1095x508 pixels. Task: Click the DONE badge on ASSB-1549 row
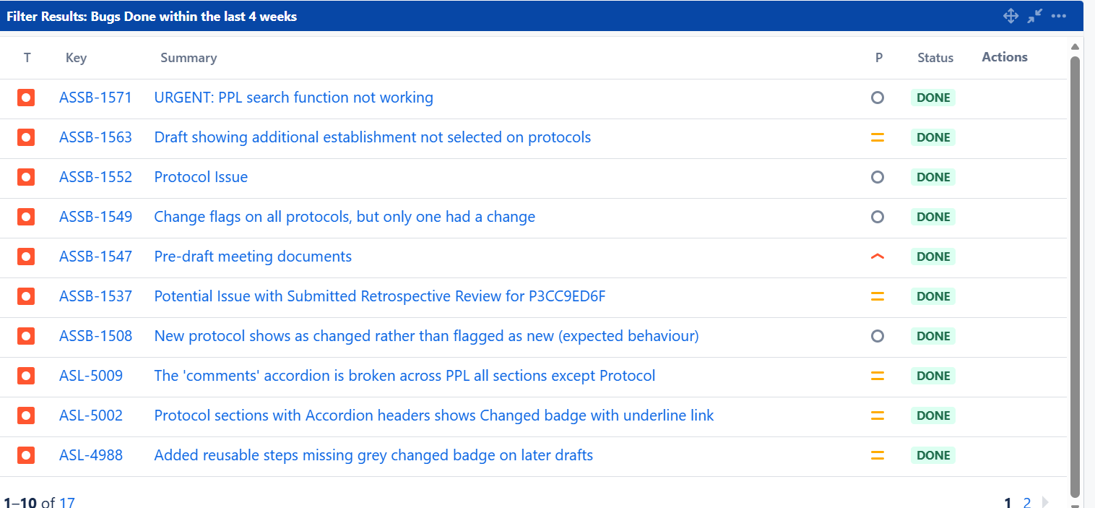932,216
